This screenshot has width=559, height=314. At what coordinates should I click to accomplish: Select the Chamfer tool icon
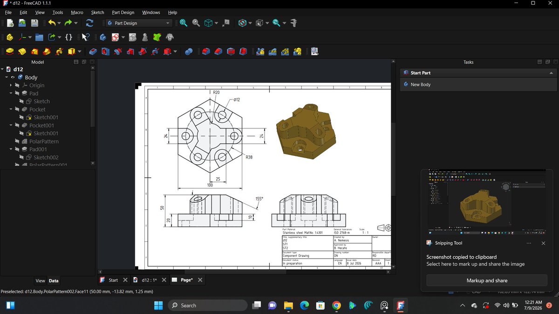coord(218,52)
